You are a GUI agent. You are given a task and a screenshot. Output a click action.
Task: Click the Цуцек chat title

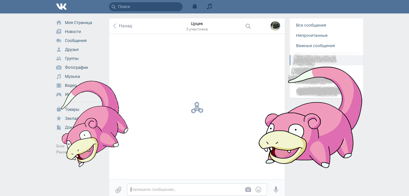197,23
